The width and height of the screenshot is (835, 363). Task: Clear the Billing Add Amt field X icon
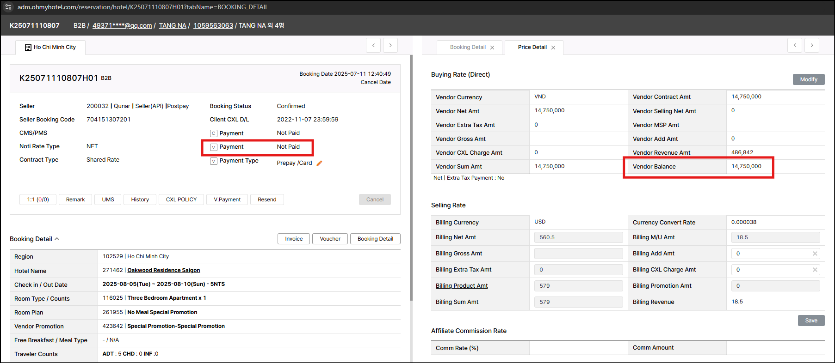coord(815,254)
